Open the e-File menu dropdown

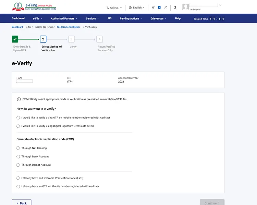tap(37, 18)
